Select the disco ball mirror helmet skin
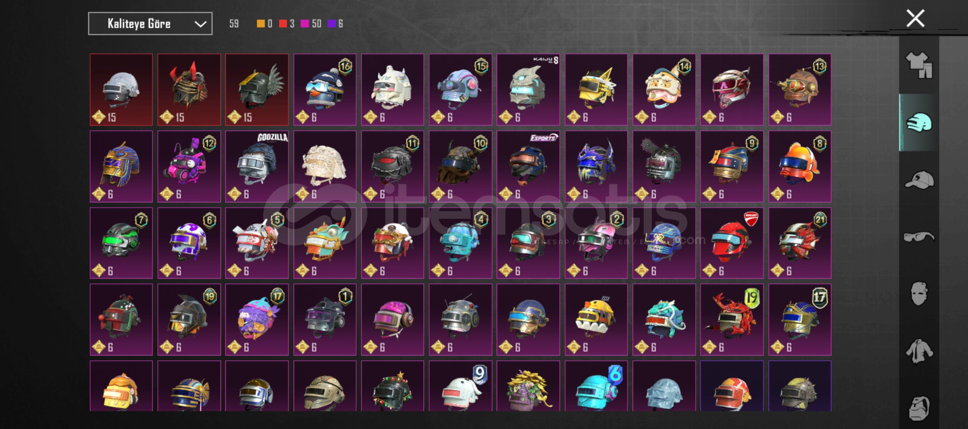This screenshot has height=429, width=968. [x=121, y=90]
